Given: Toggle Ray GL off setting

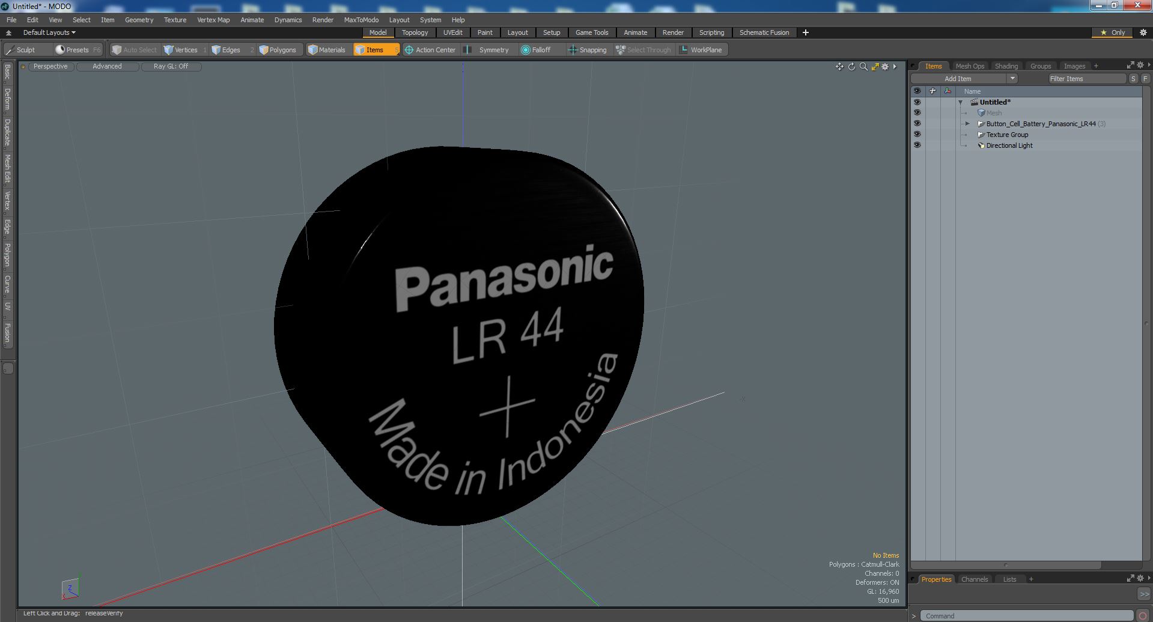Looking at the screenshot, I should point(171,67).
